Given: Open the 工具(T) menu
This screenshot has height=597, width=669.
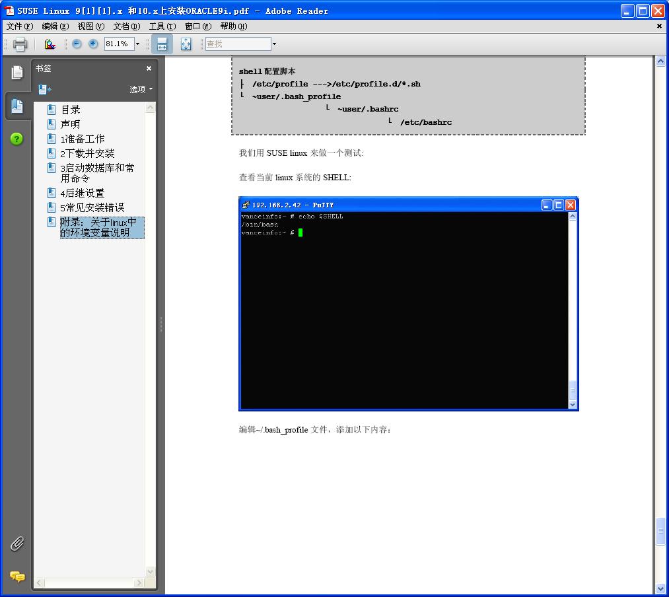Looking at the screenshot, I should pos(162,26).
